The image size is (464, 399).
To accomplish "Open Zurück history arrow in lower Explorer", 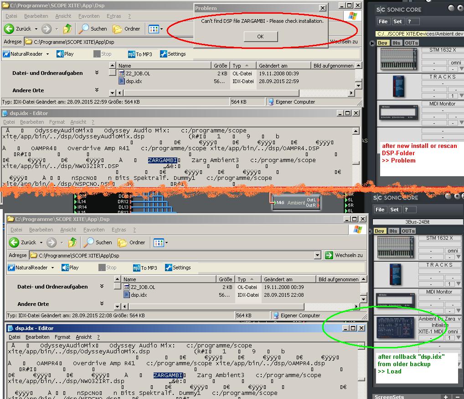I will point(41,243).
